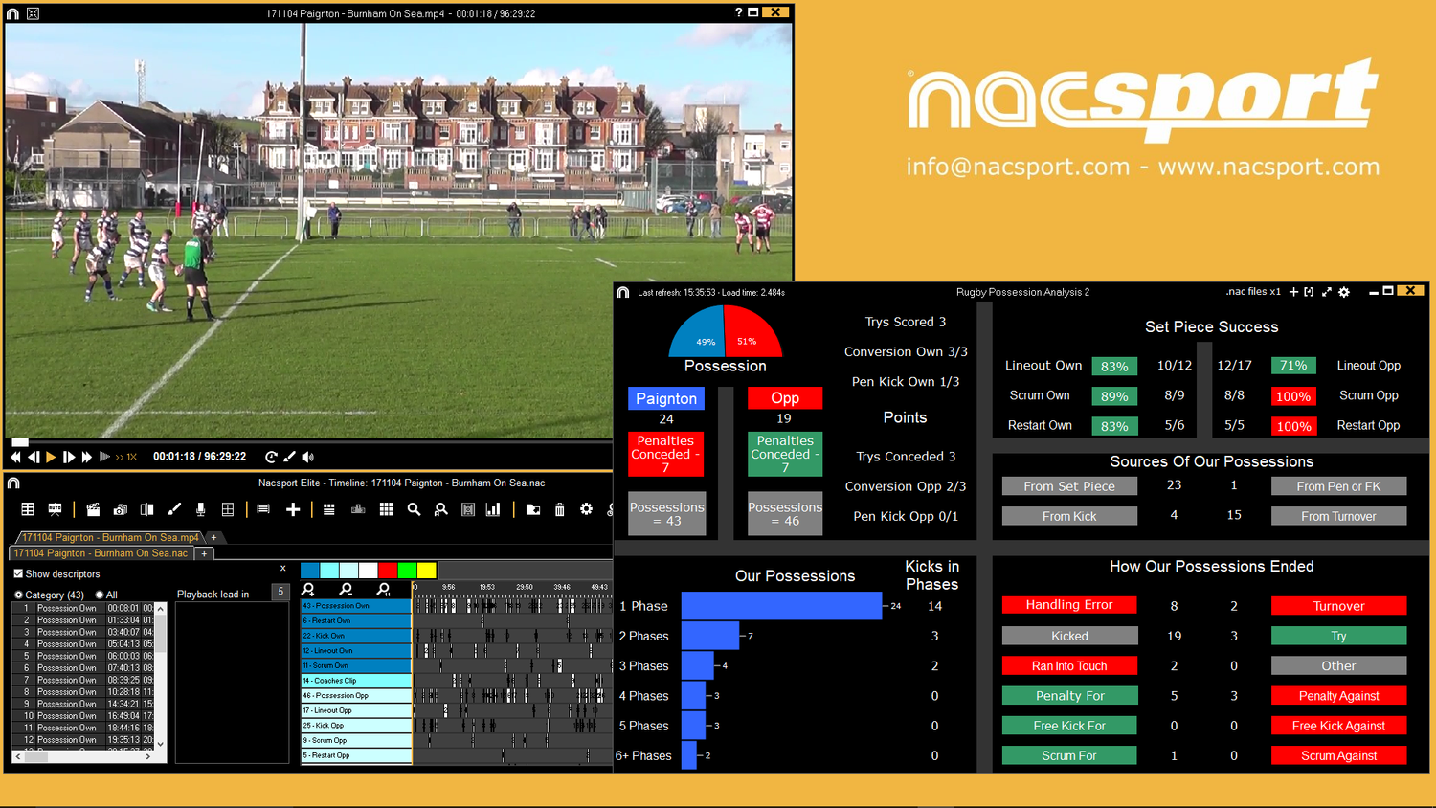Select the All radio button

coord(100,594)
